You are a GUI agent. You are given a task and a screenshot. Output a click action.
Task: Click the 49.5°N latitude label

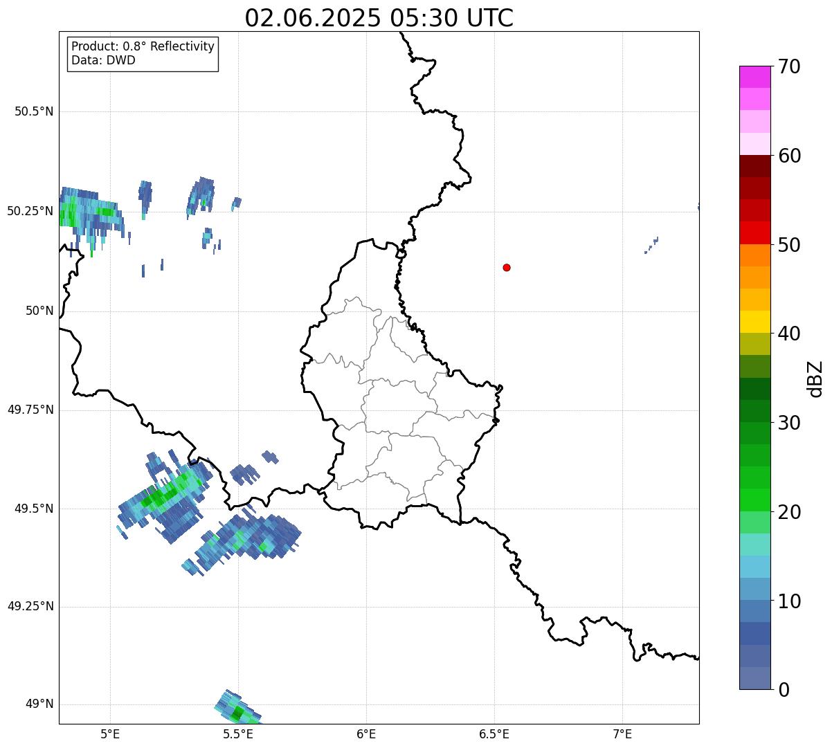pyautogui.click(x=34, y=509)
